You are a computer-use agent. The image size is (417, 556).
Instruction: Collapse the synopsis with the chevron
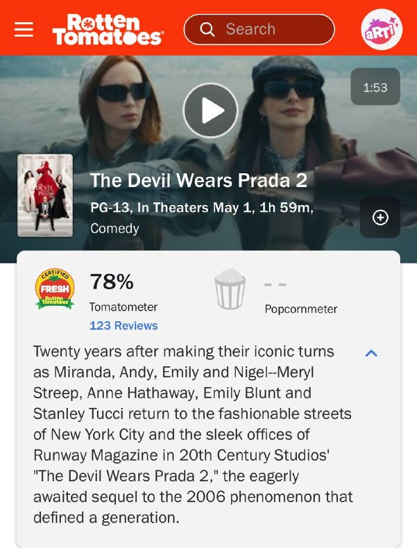[x=371, y=353]
